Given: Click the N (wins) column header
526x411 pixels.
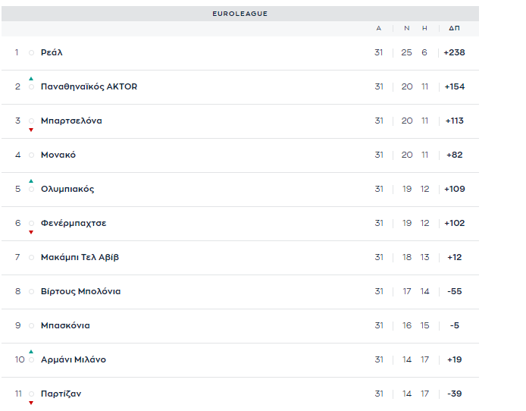Looking at the screenshot, I should [x=406, y=28].
